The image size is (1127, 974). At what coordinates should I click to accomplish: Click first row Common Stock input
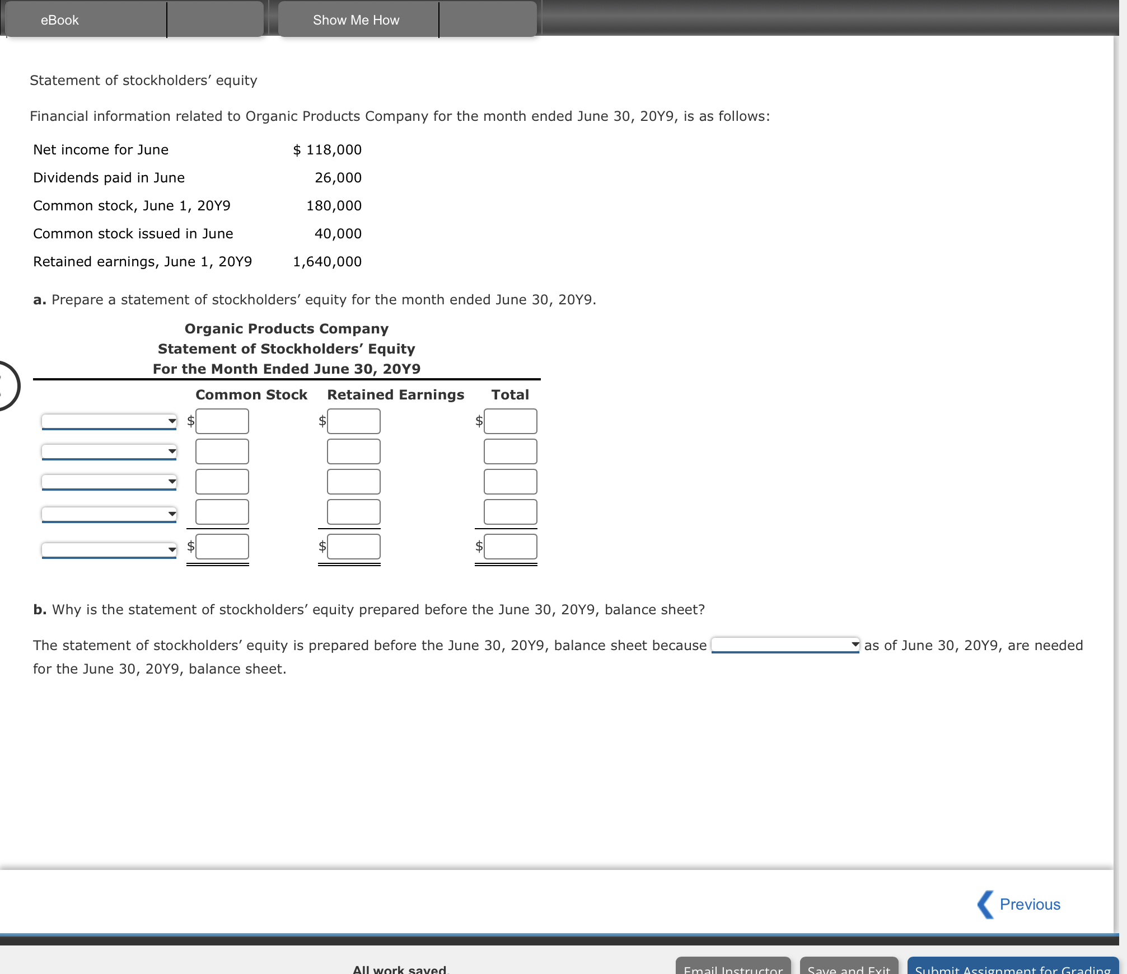pos(222,421)
